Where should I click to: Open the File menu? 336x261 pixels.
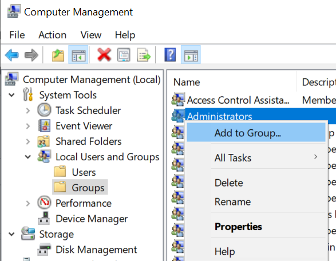click(17, 35)
